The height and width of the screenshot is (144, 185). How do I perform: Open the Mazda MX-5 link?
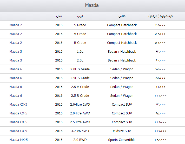pyautogui.click(x=19, y=140)
